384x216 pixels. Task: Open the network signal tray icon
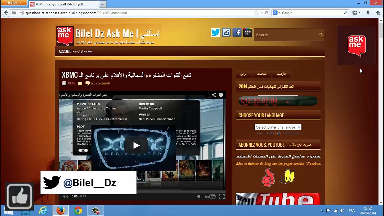pyautogui.click(x=335, y=211)
